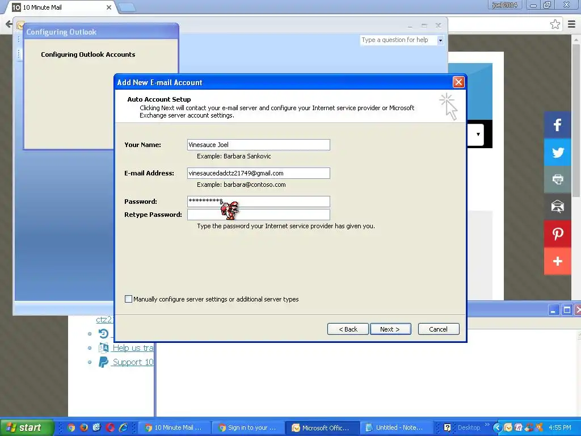The image size is (581, 436).
Task: Click the Configuring Outlook Accounts text
Action: 88,54
